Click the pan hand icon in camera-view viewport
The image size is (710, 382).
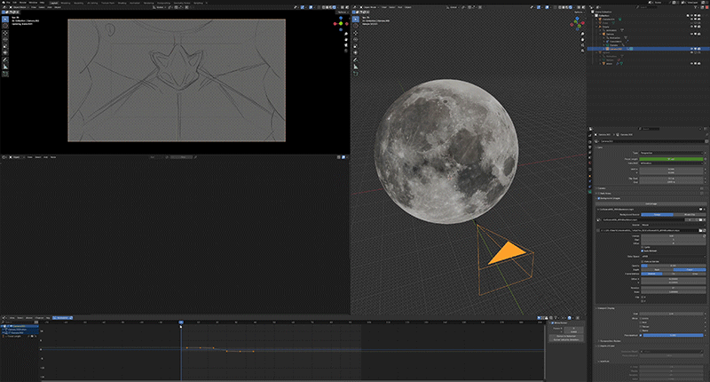click(x=346, y=40)
